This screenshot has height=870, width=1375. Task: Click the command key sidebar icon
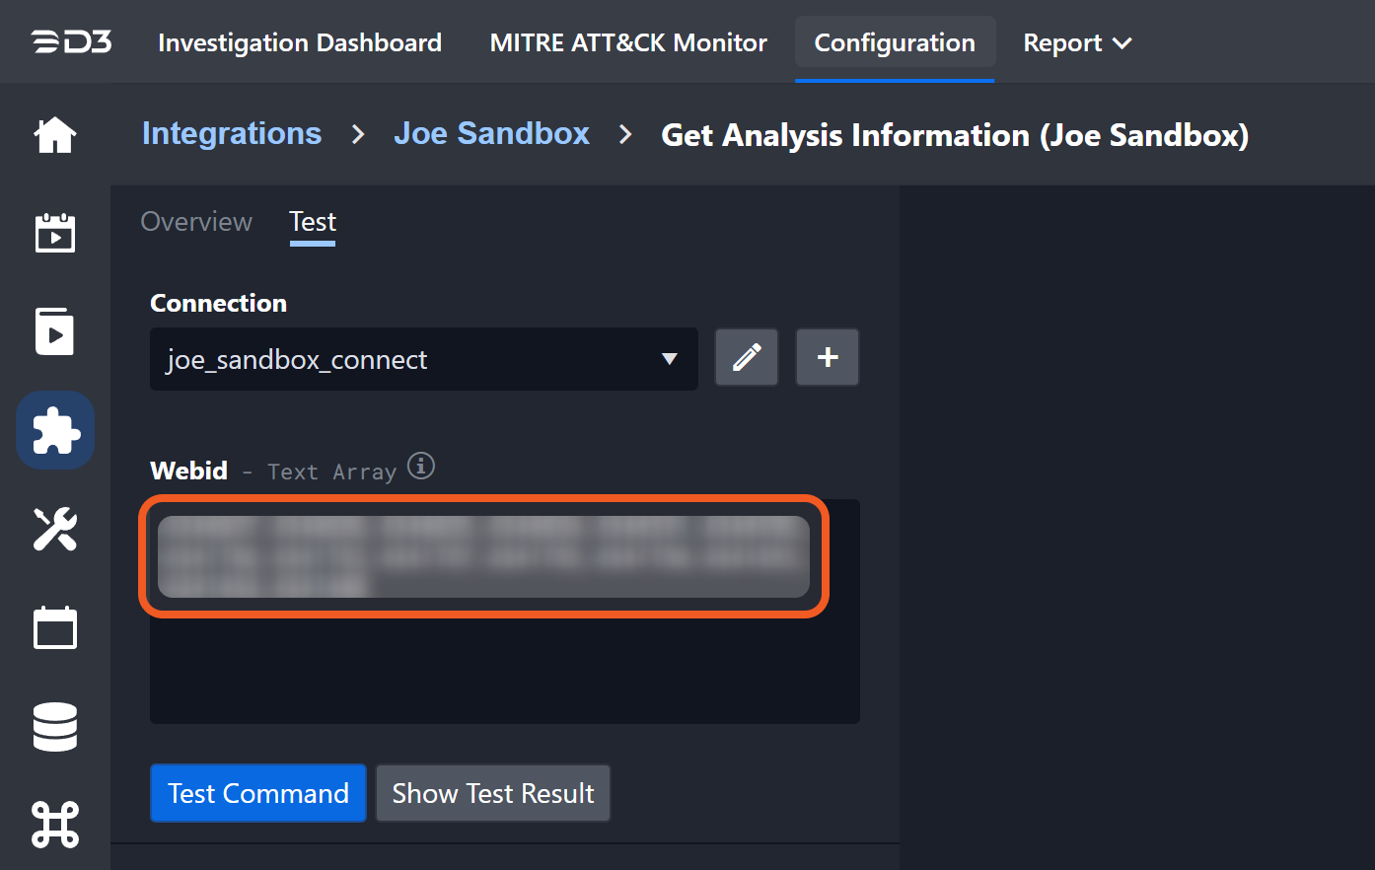click(x=55, y=825)
